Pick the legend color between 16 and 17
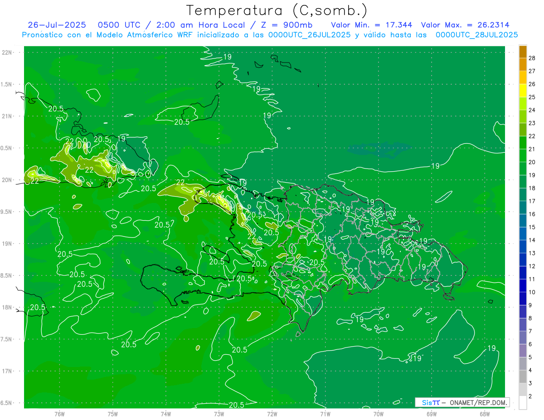Screen dimensions: 544x420 (x=523, y=208)
